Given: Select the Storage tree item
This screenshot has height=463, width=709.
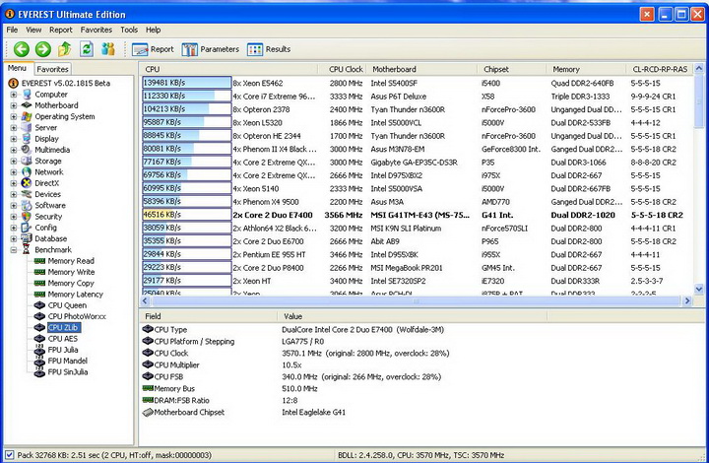Looking at the screenshot, I should [x=48, y=161].
